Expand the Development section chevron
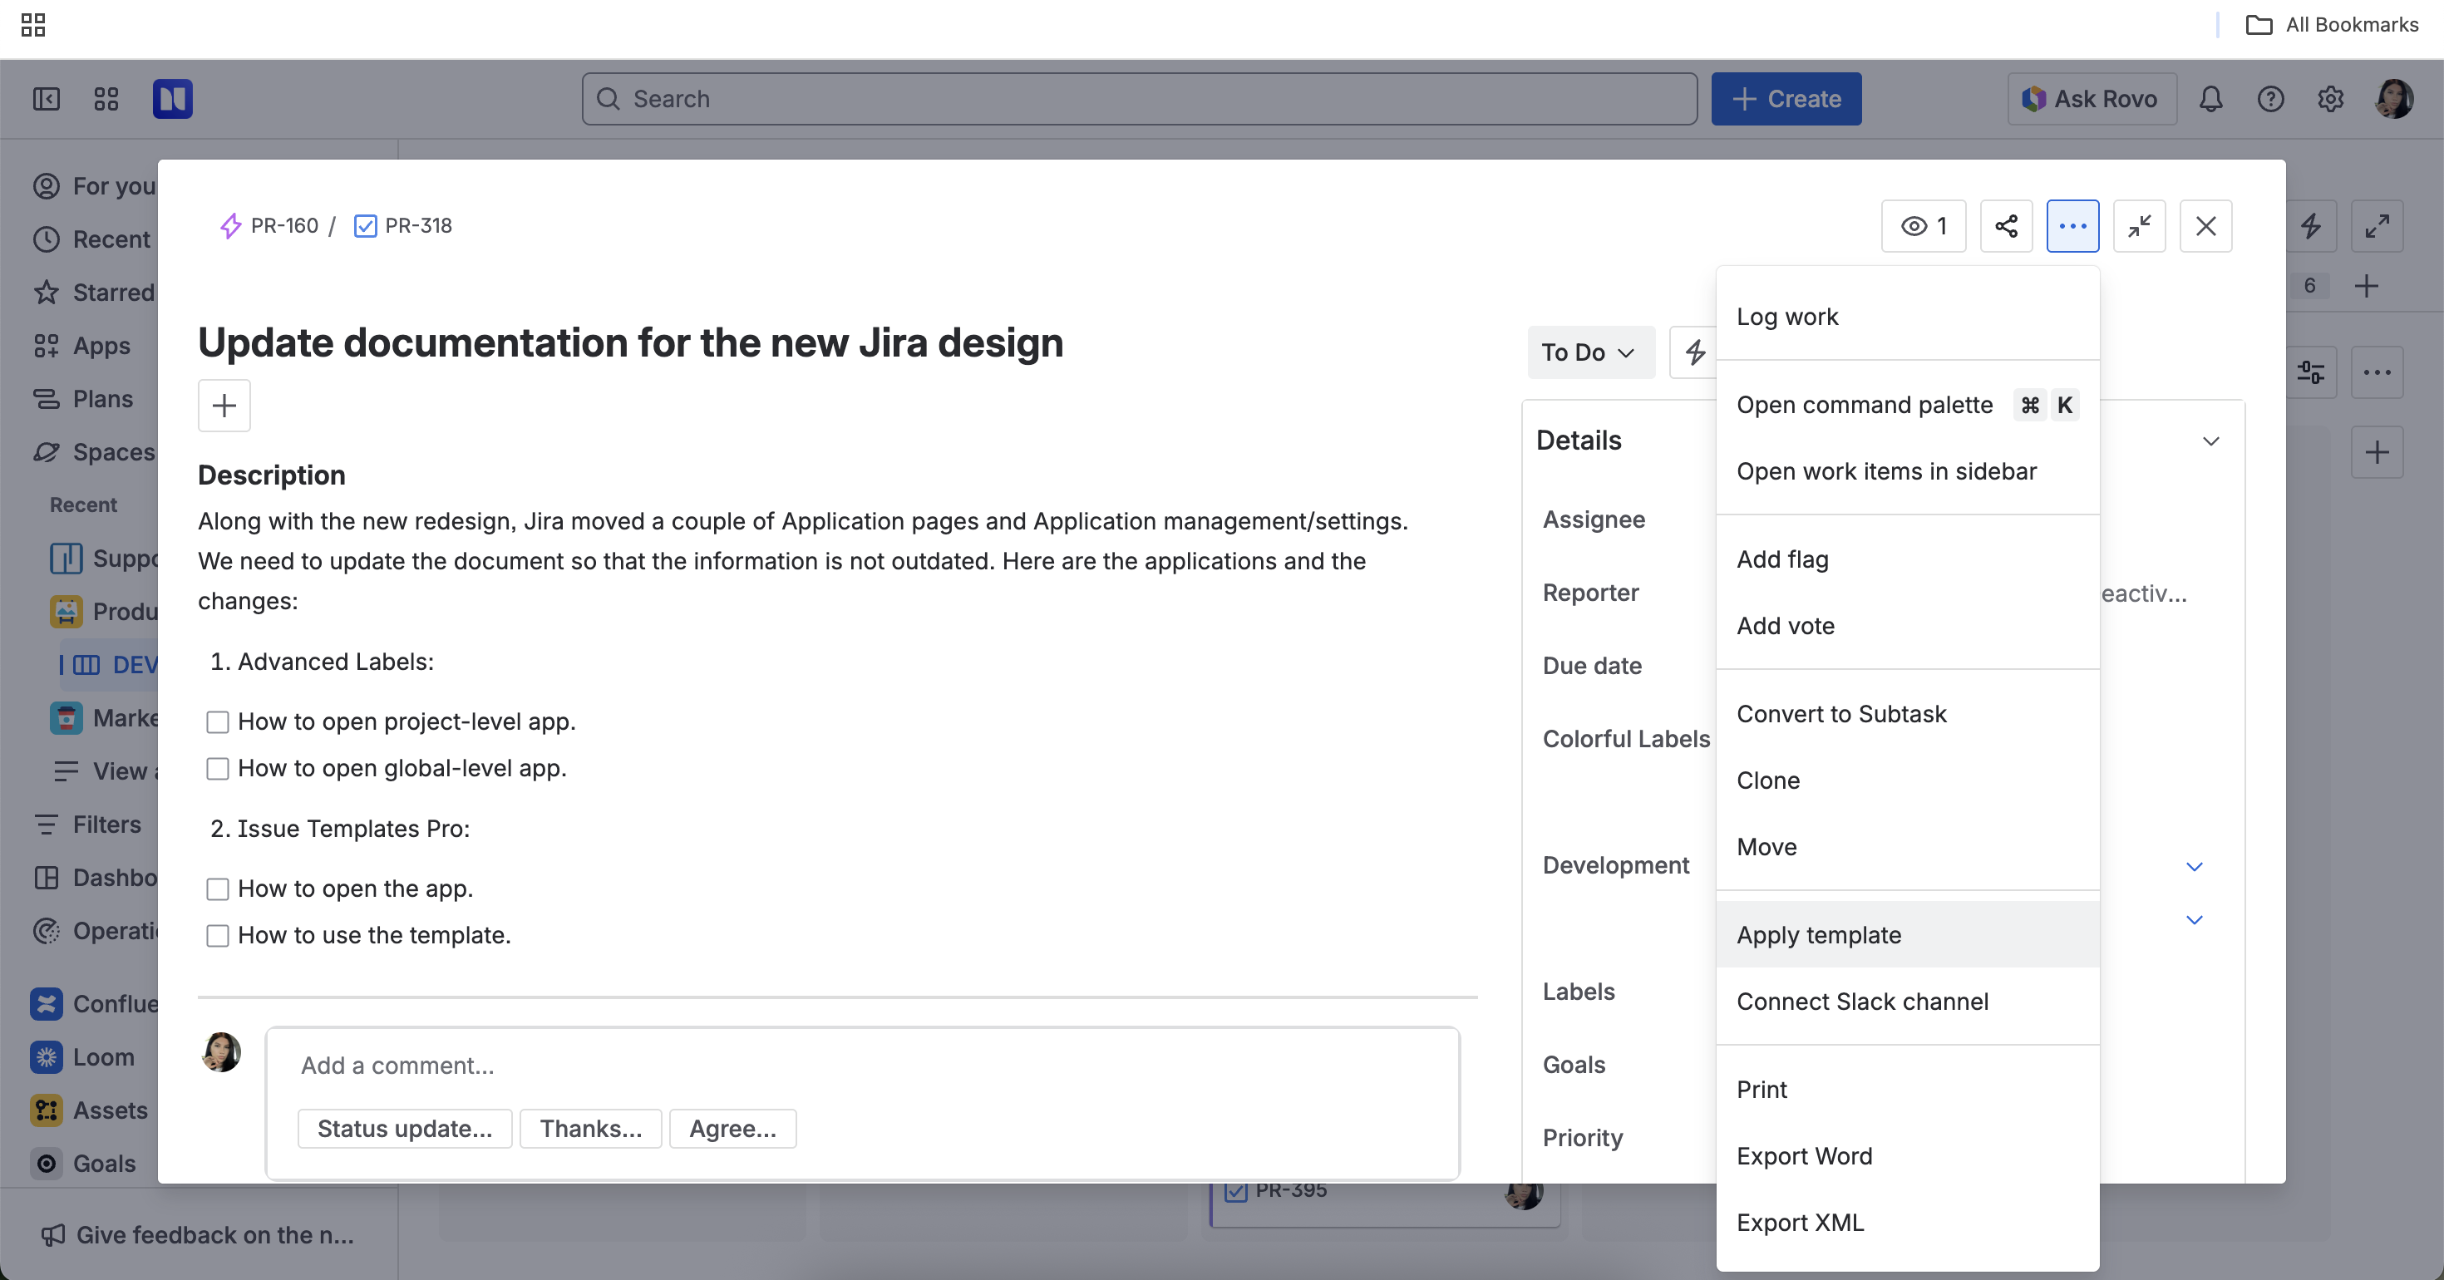The width and height of the screenshot is (2444, 1280). tap(2194, 866)
